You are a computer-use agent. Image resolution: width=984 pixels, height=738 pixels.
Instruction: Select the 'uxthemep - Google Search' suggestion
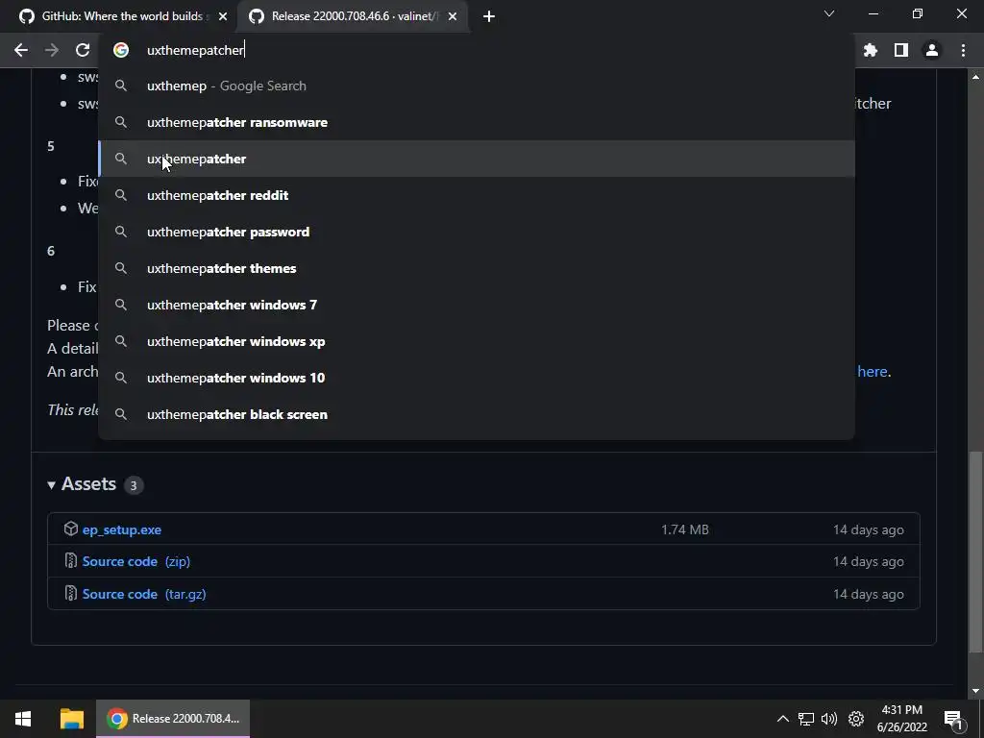click(477, 86)
